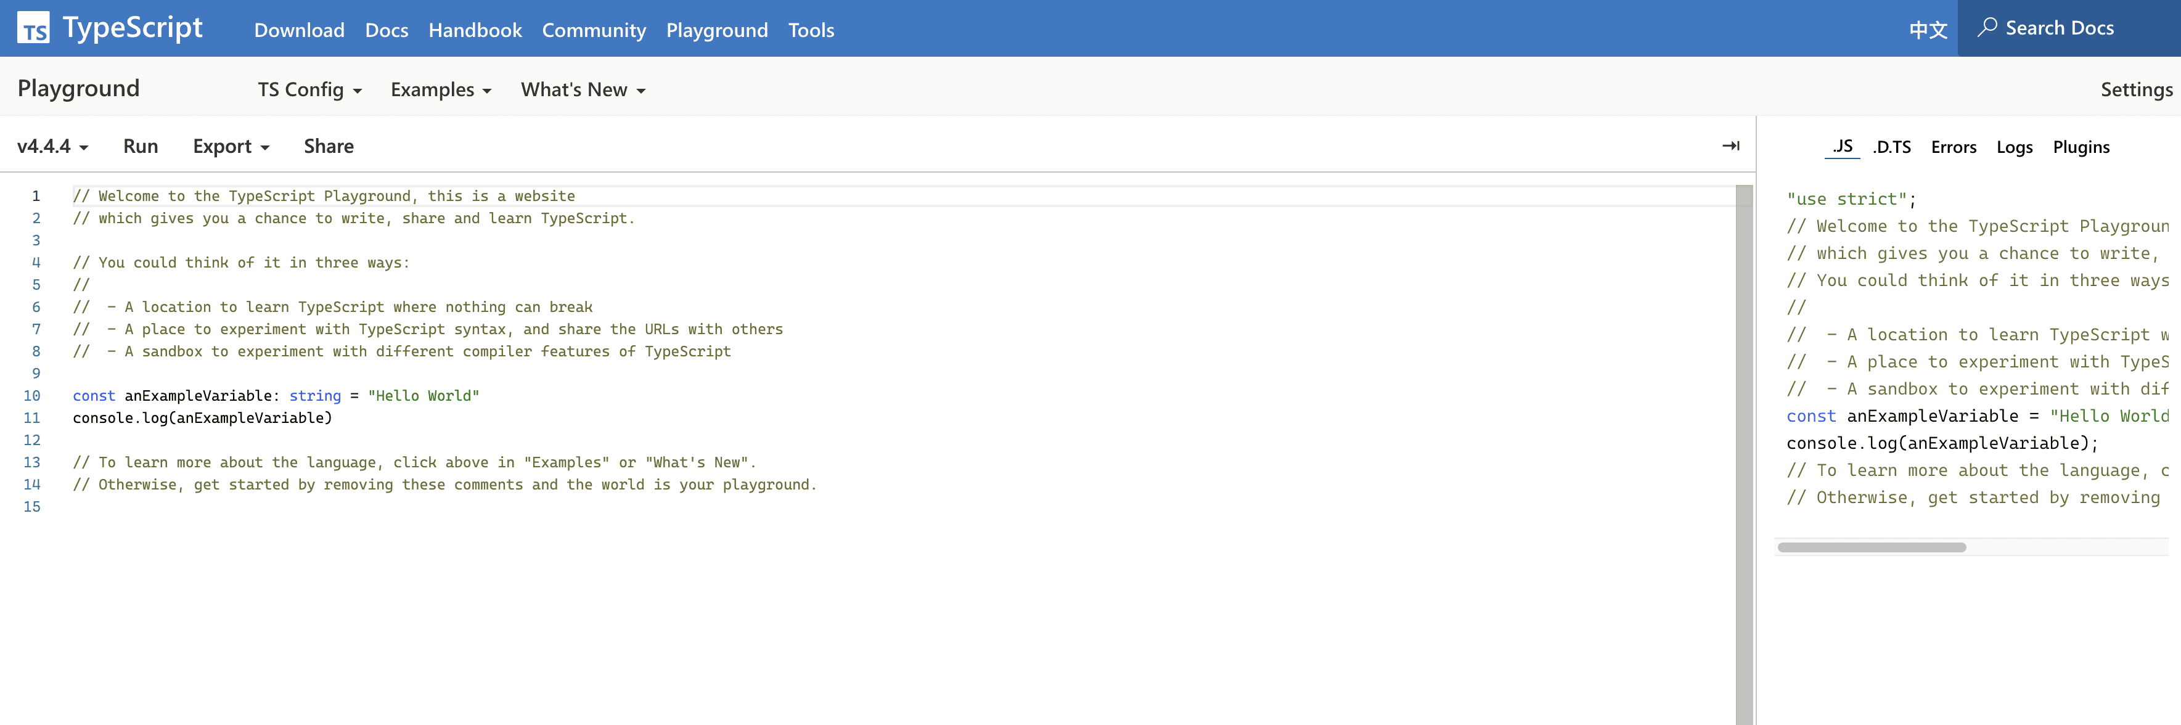Expand the Examples menu
The height and width of the screenshot is (725, 2181).
(440, 90)
